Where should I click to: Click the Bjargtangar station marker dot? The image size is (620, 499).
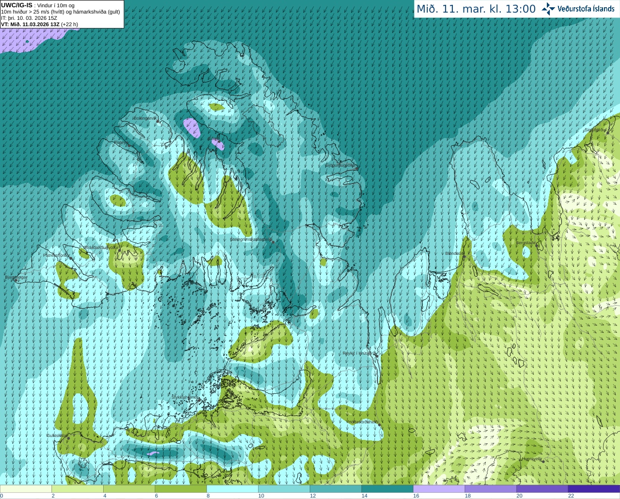click(x=16, y=281)
